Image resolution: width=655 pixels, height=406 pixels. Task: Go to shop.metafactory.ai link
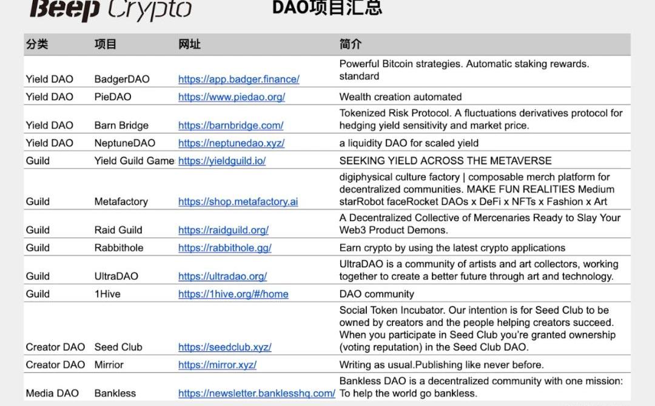point(238,202)
